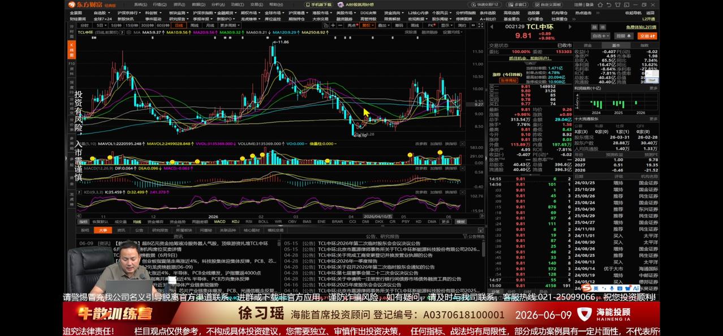Open announcement TCL中环:2026年第一季度报告
Viewport: 723px width, 336px height.
click(348, 261)
